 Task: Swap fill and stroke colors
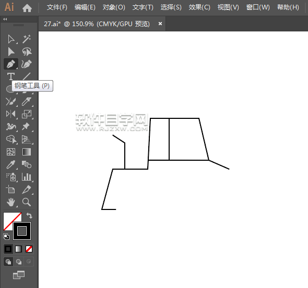[x=29, y=216]
